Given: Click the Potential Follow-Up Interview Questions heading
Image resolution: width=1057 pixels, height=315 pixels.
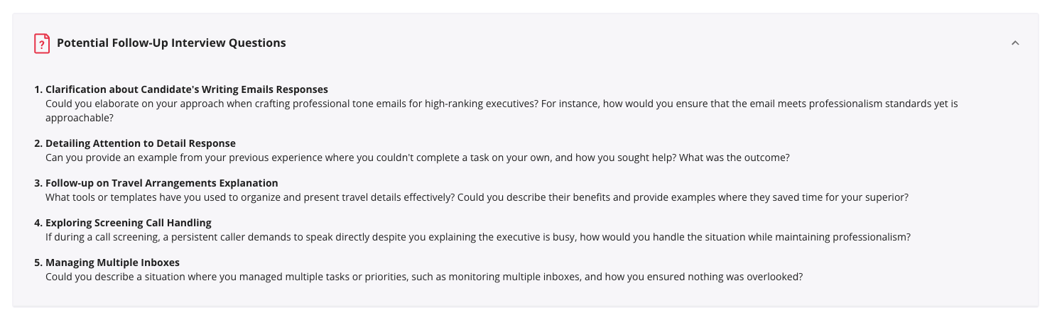Looking at the screenshot, I should click(x=171, y=43).
